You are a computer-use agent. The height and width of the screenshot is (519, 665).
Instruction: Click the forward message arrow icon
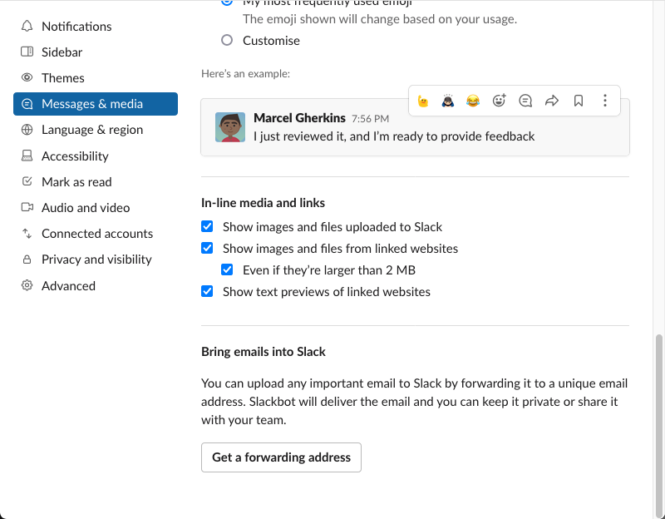pos(552,101)
